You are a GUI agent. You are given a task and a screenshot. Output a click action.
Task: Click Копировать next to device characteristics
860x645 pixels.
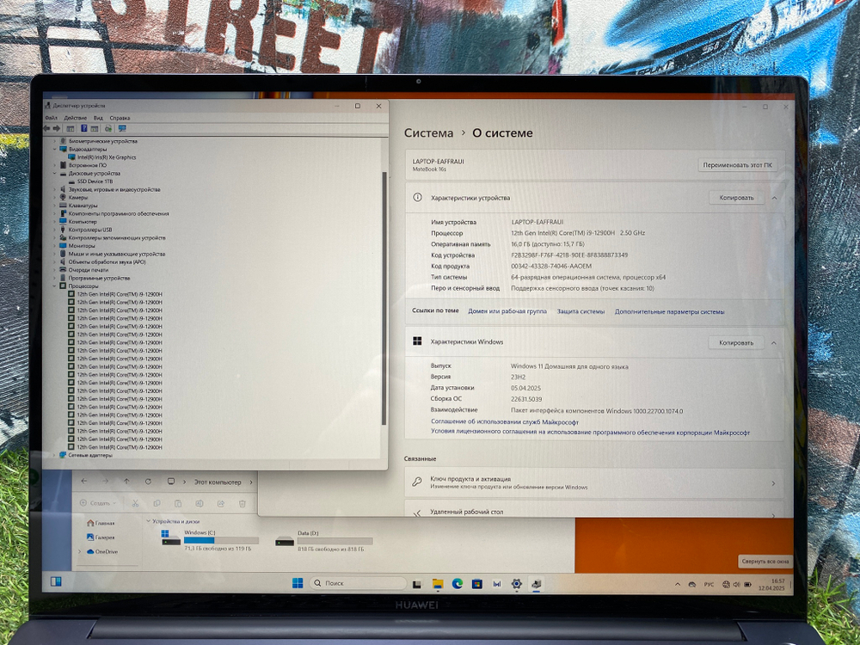737,197
